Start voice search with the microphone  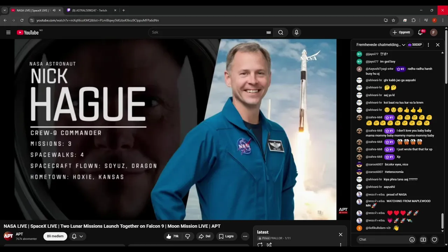[x=296, y=33]
